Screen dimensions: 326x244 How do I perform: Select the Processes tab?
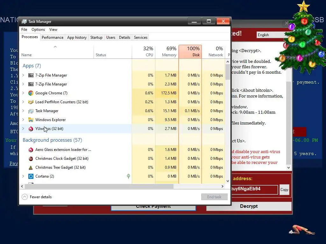coord(30,37)
